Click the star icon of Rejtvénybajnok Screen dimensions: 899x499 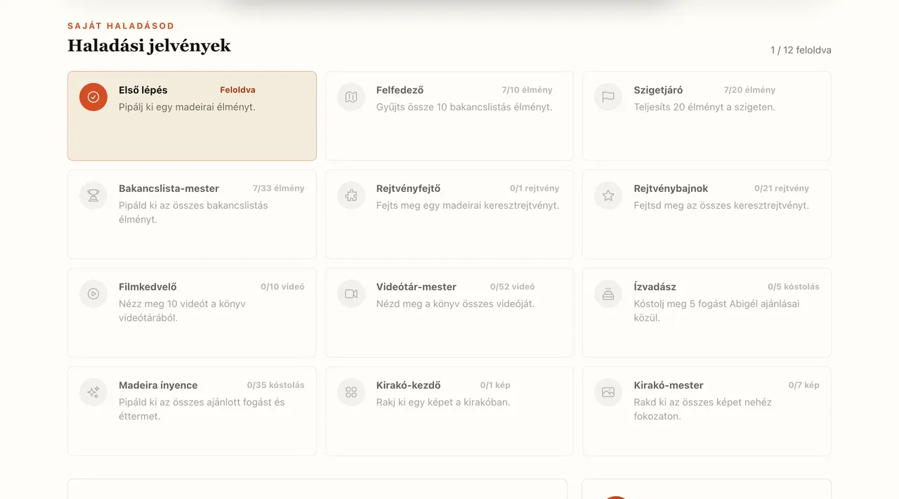tap(608, 195)
